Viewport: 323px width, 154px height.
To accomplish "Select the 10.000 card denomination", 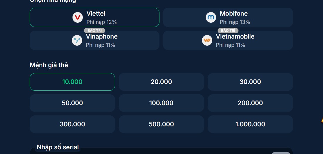I will pyautogui.click(x=72, y=82).
